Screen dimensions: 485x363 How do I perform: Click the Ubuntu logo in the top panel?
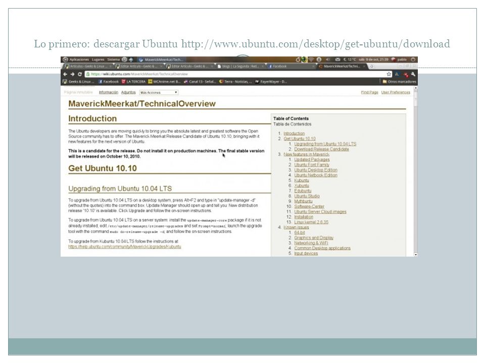[65, 59]
